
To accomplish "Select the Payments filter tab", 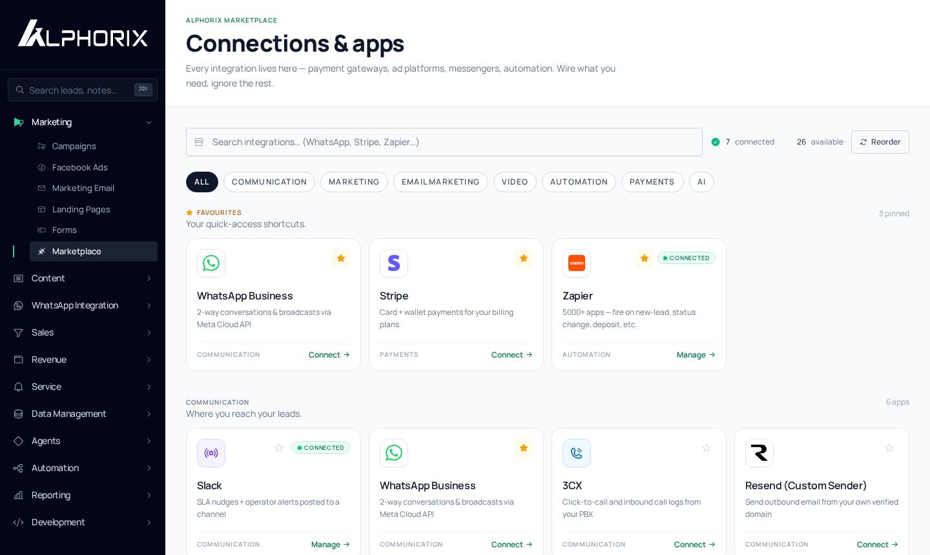I will pos(652,182).
